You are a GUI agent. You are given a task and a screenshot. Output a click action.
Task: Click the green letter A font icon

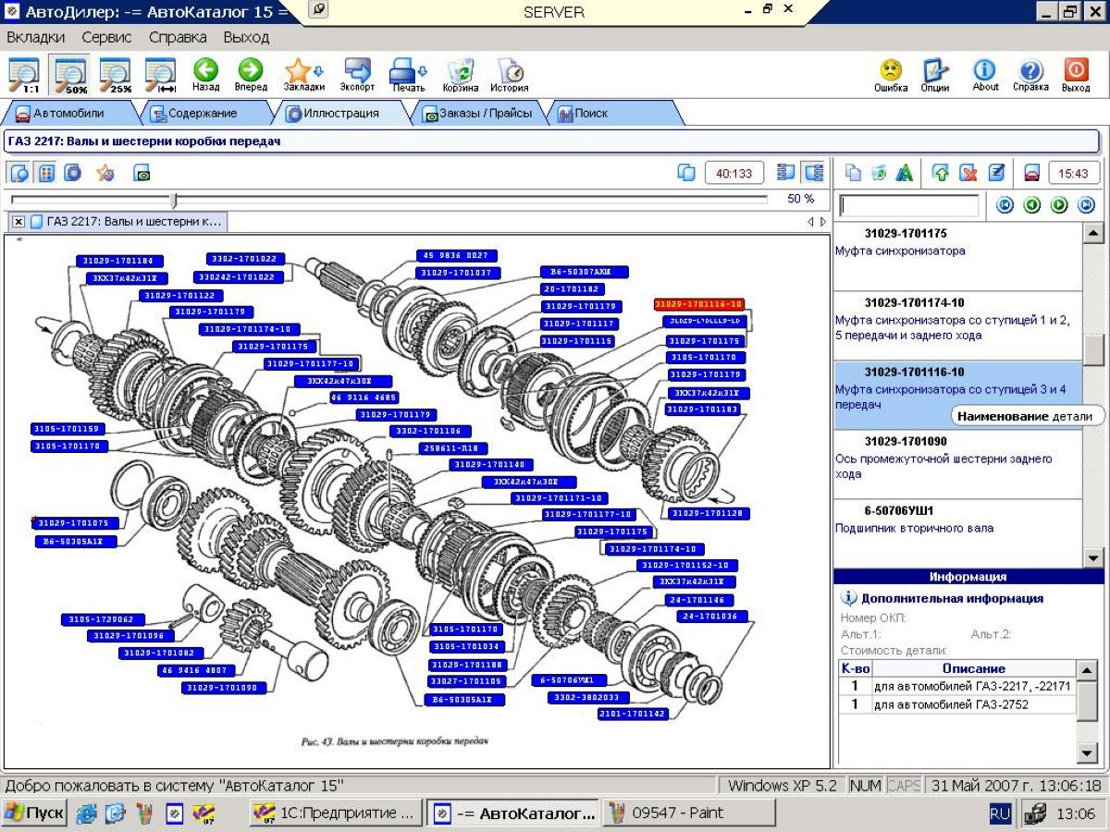click(905, 172)
